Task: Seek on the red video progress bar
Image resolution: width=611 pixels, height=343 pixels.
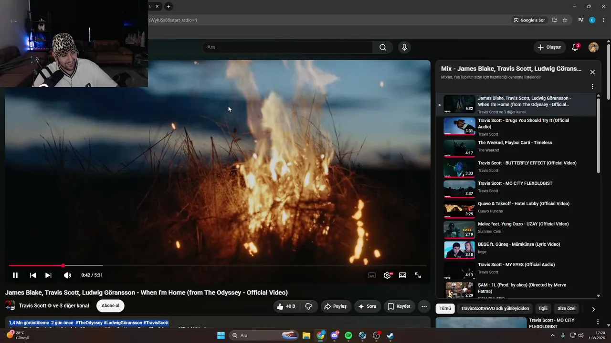Action: pyautogui.click(x=218, y=265)
